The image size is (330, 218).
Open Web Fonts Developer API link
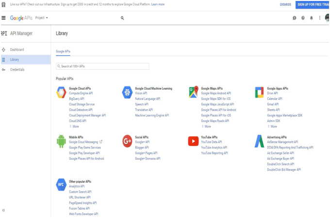pos(83,214)
